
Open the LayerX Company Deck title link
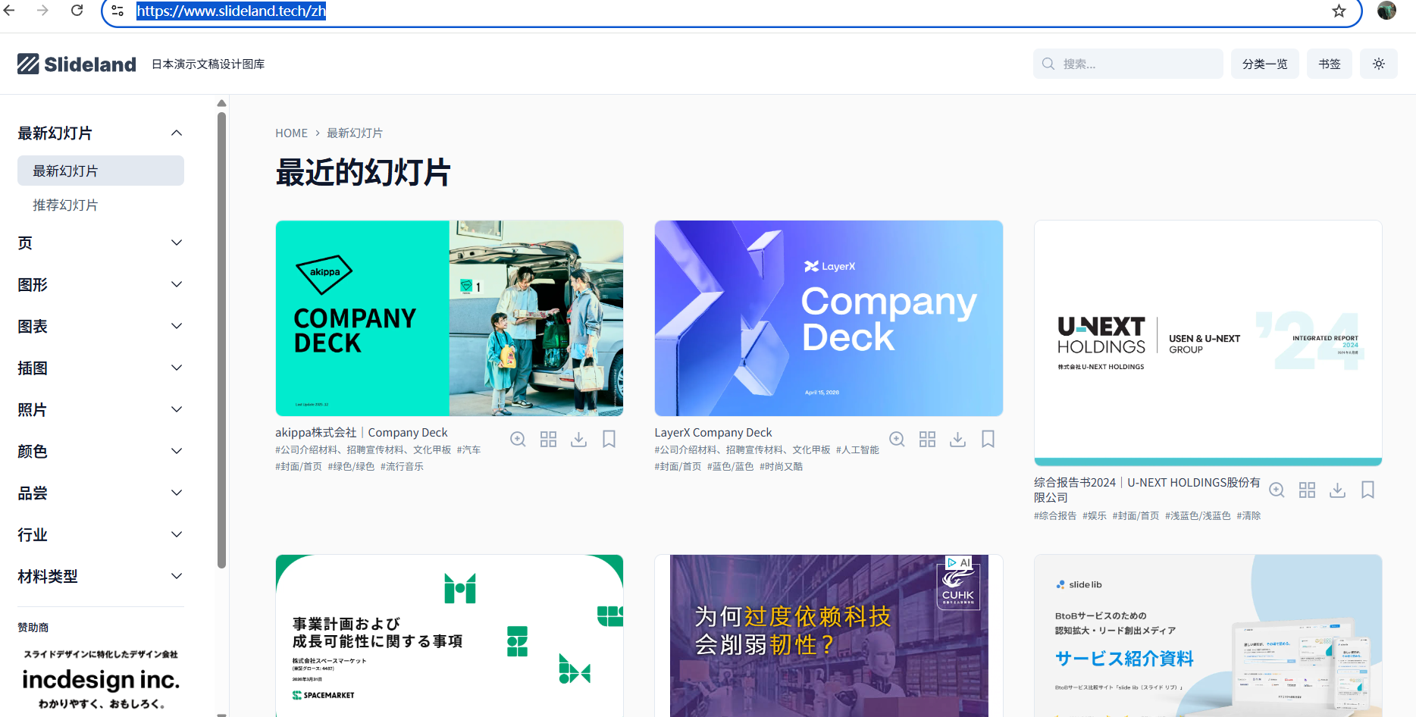point(713,433)
